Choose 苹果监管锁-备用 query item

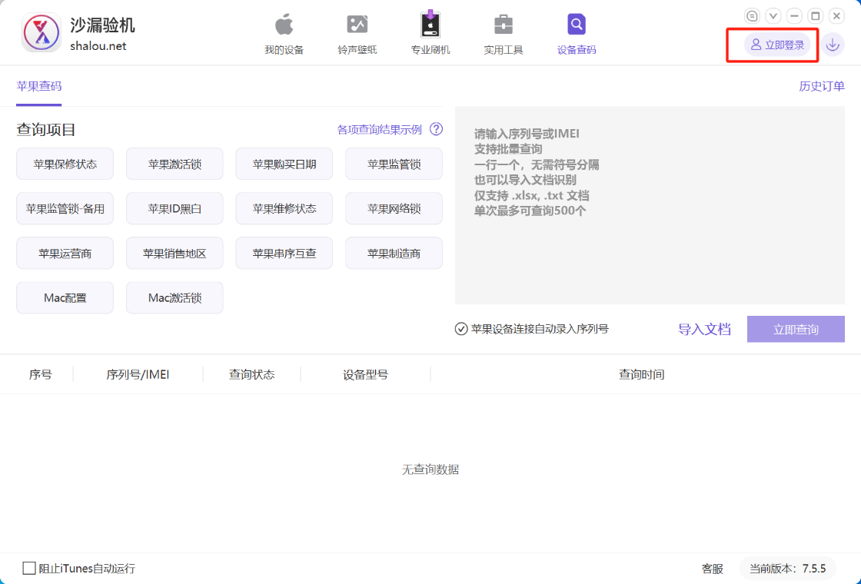(x=65, y=208)
